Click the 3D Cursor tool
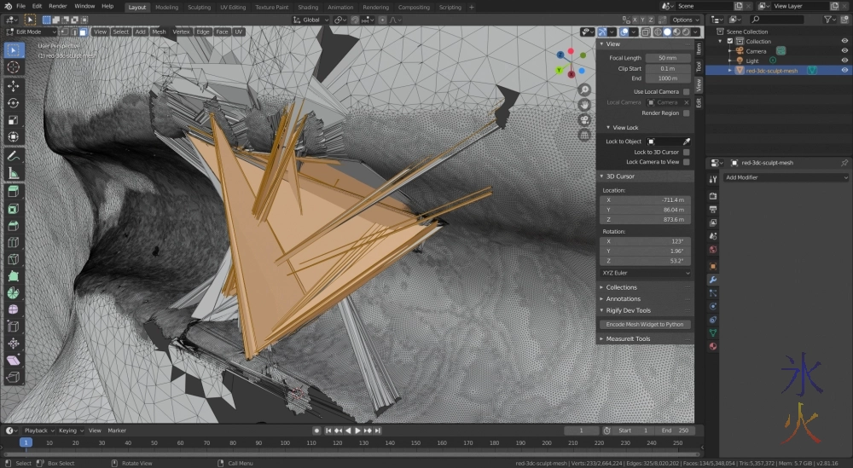Viewport: 853px width, 468px height. pos(14,66)
